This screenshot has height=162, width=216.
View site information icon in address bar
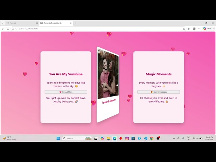(13, 29)
